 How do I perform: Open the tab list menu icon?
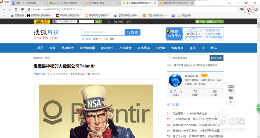coord(229,3)
